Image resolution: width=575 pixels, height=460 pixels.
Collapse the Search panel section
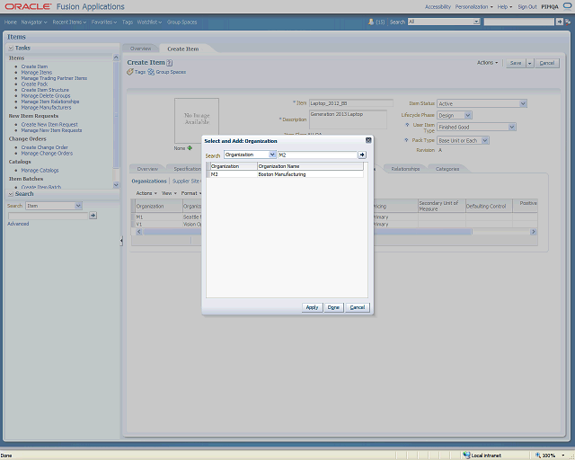[x=11, y=194]
